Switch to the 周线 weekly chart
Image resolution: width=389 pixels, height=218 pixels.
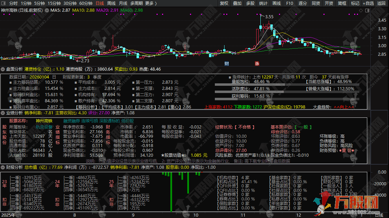click(x=111, y=3)
